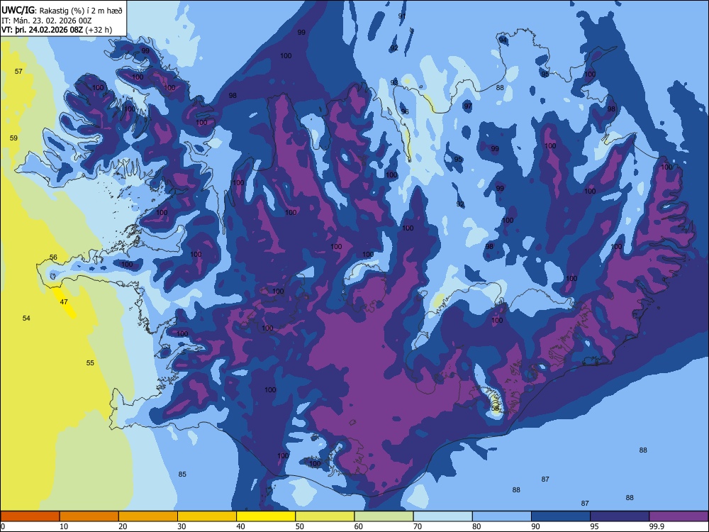Select the dark indigo 95–99.9 legend swatch
709x532 pixels.
pos(620,516)
